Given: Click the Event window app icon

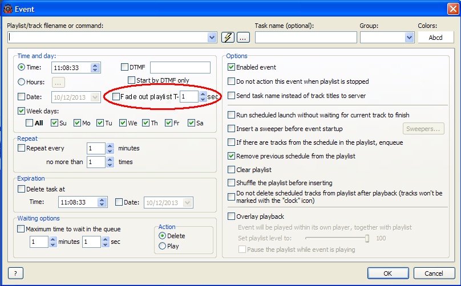Looking at the screenshot, I should coord(8,9).
